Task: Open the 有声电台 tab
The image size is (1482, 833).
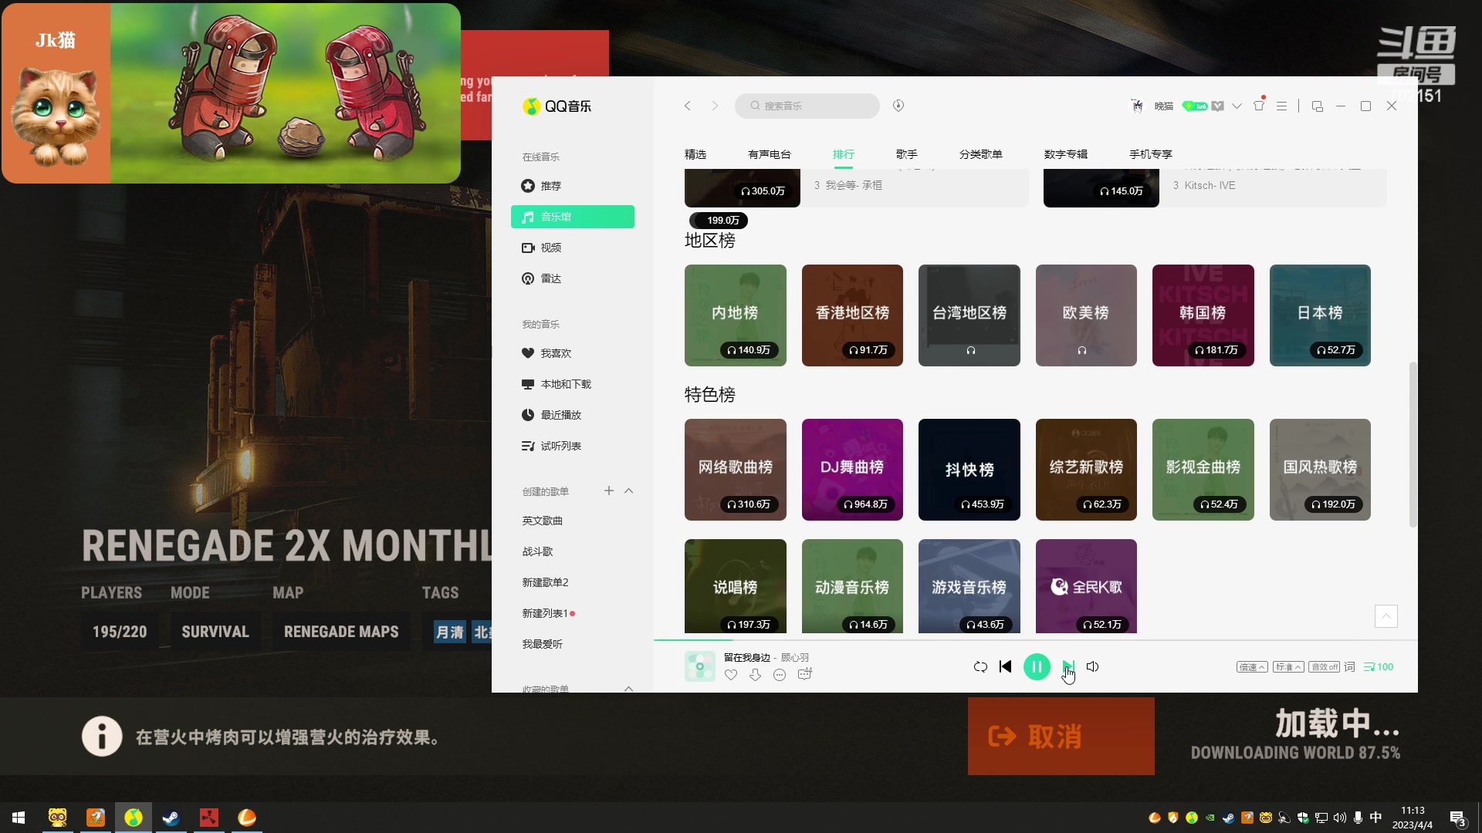Action: 769,153
